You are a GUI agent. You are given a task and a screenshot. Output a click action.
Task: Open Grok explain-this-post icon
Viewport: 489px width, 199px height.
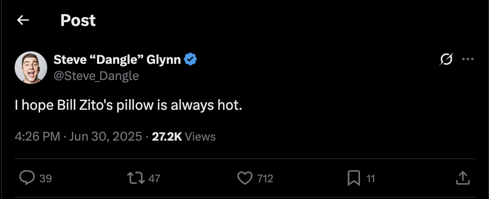click(x=446, y=59)
